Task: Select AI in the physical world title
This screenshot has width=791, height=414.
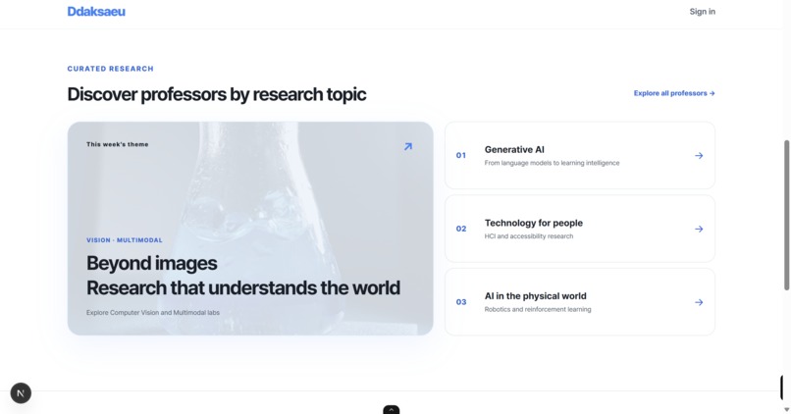Action: coord(535,296)
